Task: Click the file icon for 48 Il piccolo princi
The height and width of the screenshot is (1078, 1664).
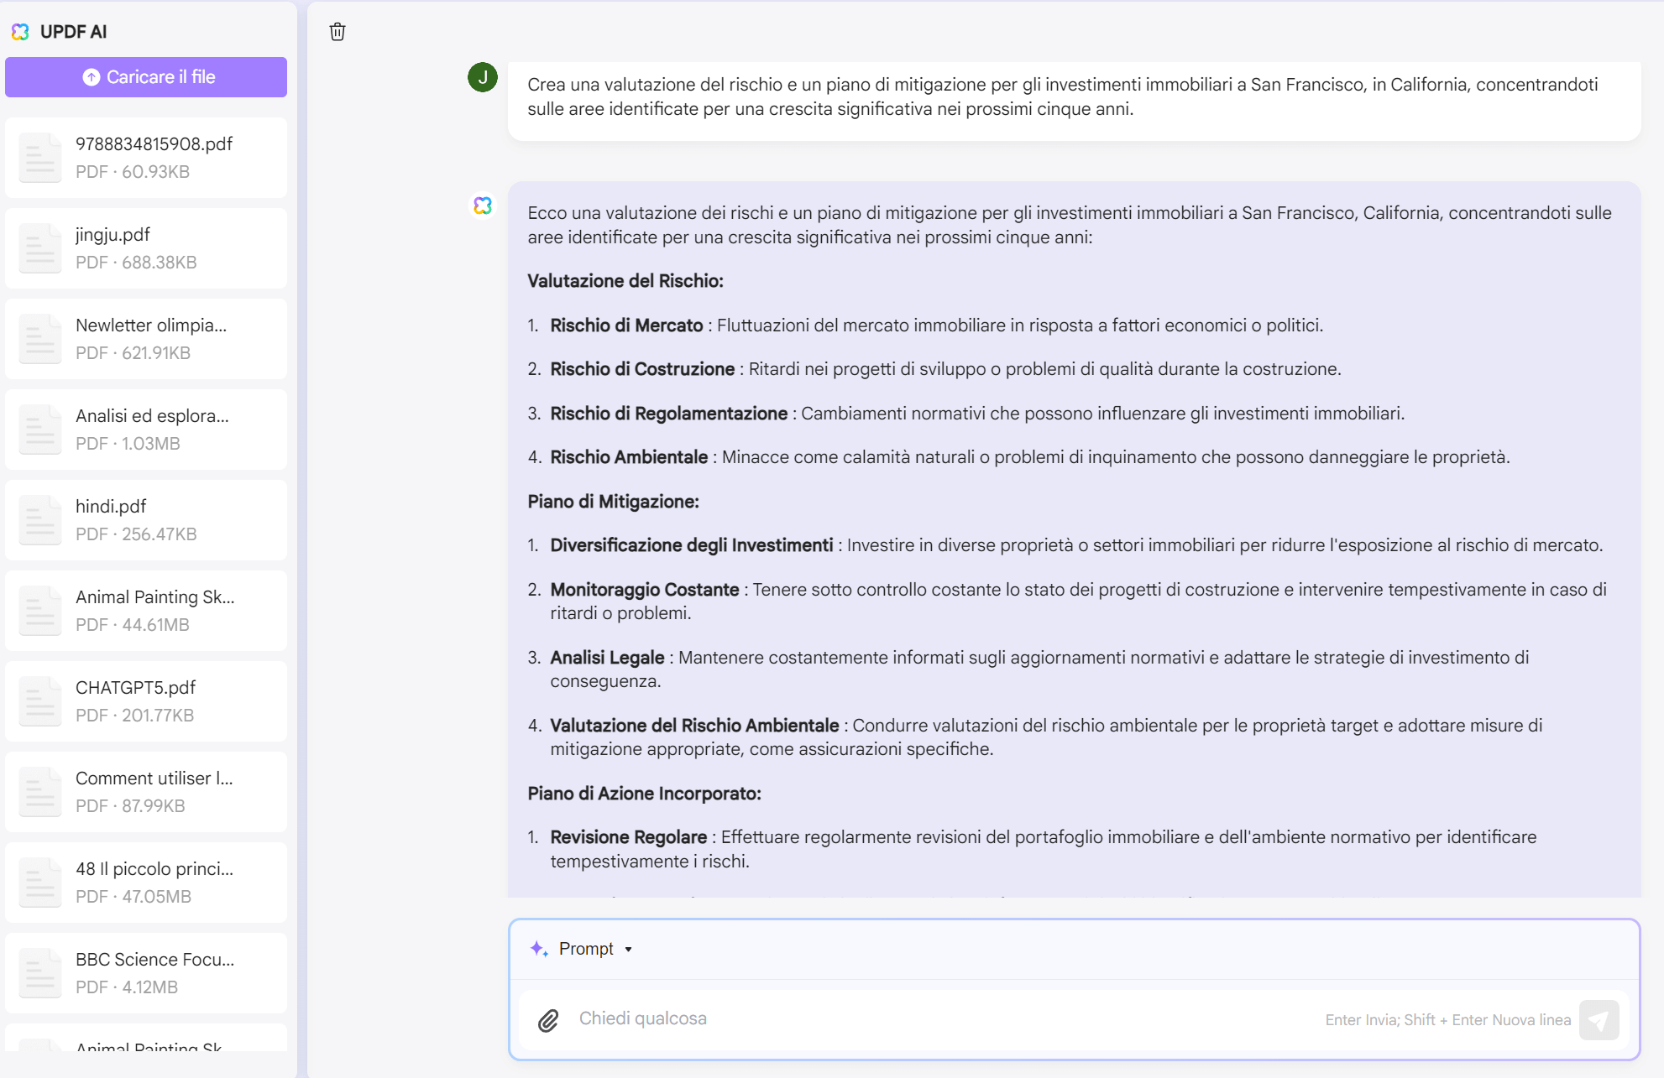Action: pos(40,883)
